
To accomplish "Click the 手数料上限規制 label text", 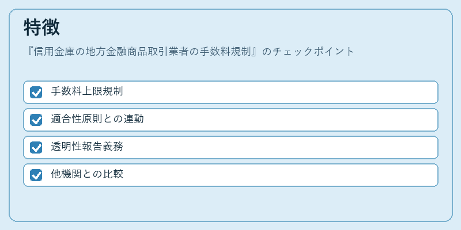I will pos(87,91).
